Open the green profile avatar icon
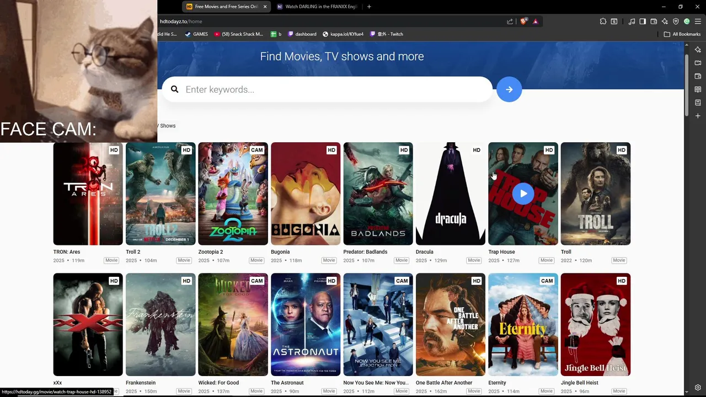The width and height of the screenshot is (706, 397). pyautogui.click(x=687, y=22)
